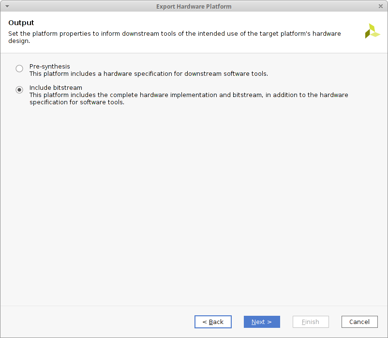Click the 'complete hardware implementation and bitstream' description line
Screen dimensions: 388x338
tap(189, 95)
